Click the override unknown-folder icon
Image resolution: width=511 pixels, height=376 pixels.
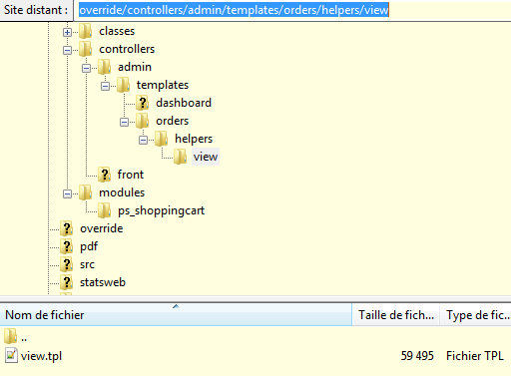pos(67,228)
